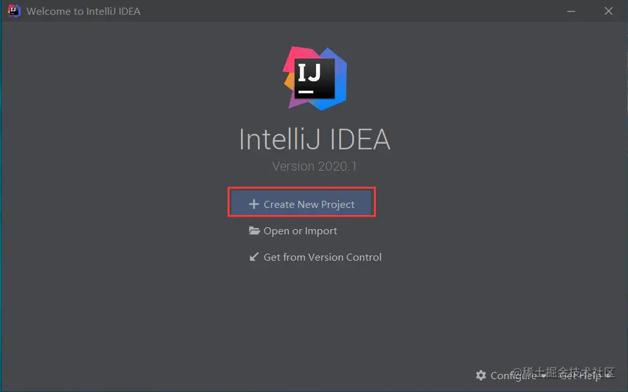Click the plus icon beside Create New Project
This screenshot has height=392, width=628.
[x=253, y=205]
